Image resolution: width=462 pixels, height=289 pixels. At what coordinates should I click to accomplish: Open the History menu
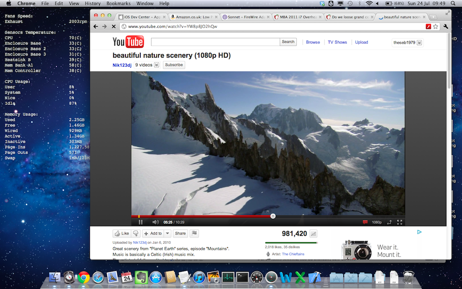click(93, 4)
